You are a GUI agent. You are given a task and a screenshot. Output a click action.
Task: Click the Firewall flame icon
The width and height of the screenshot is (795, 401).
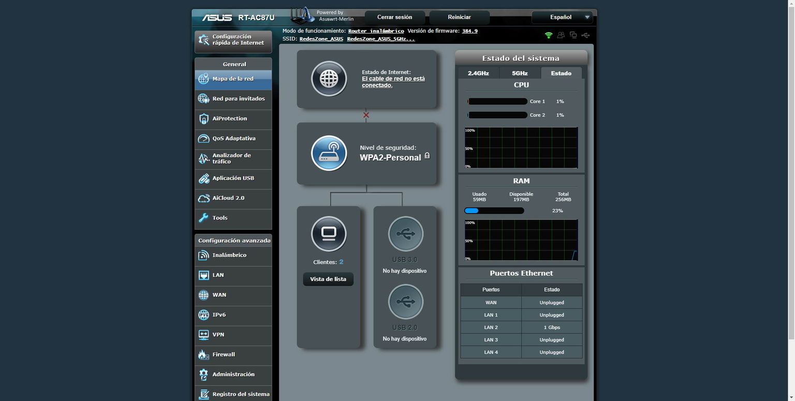point(203,354)
